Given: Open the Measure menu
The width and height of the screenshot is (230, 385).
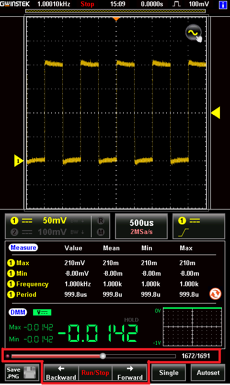Looking at the screenshot, I should tap(23, 247).
